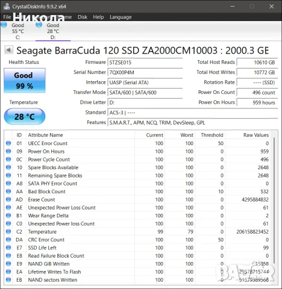Click the Firmware field STZSE015
282x289 pixels.
(145, 63)
